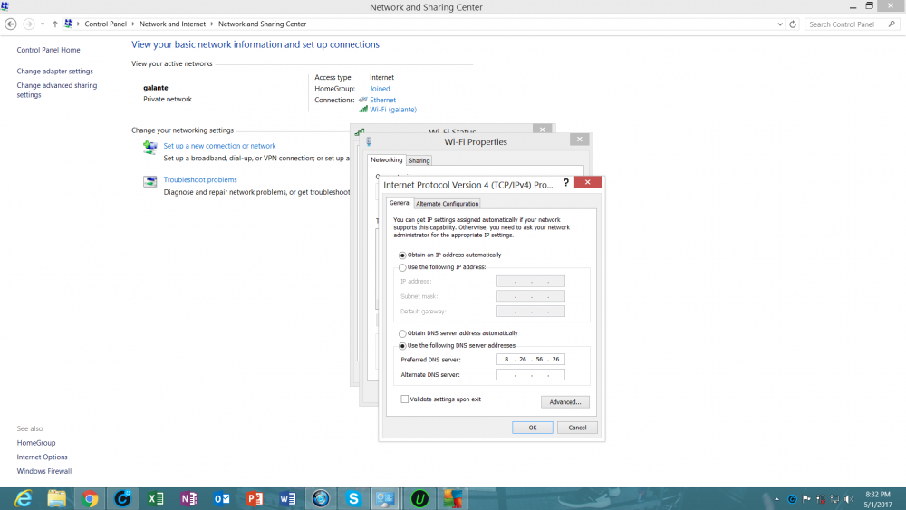Screen dimensions: 906x510
Task: Open Advanced TCP/IP settings
Action: coord(565,402)
